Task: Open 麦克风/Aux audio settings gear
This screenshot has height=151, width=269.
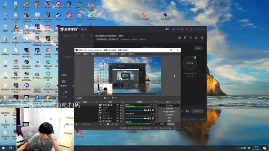Action: click(x=153, y=110)
